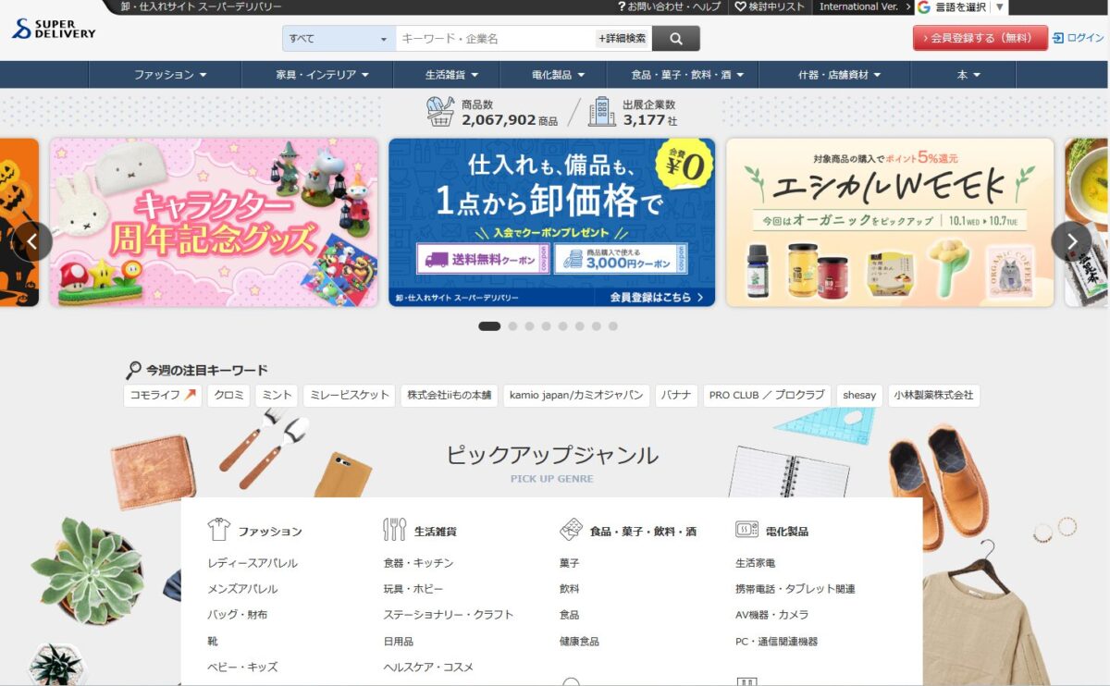Open the 食品・菓子・飲料・酒 menu
The height and width of the screenshot is (686, 1110).
pyautogui.click(x=682, y=75)
